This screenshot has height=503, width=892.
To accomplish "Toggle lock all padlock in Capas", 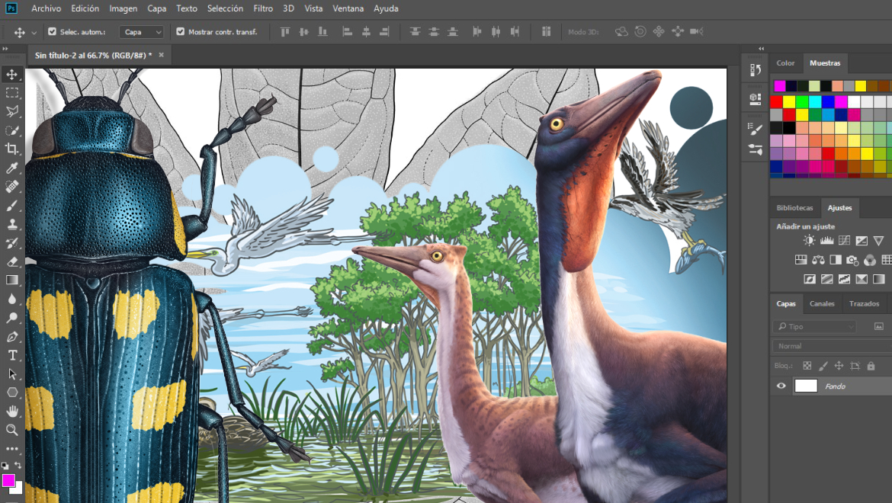I will 871,366.
